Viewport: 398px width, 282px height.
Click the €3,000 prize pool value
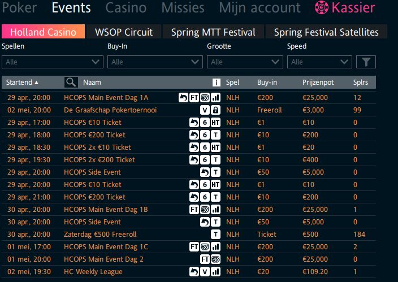313,110
